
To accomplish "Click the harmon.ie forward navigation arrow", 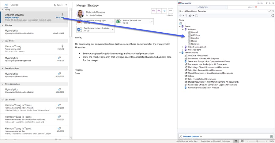I will [x=262, y=3].
